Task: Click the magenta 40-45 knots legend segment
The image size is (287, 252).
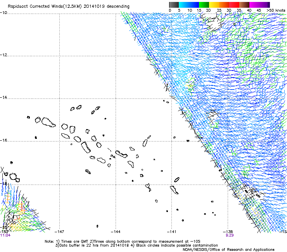Action: point(254,5)
